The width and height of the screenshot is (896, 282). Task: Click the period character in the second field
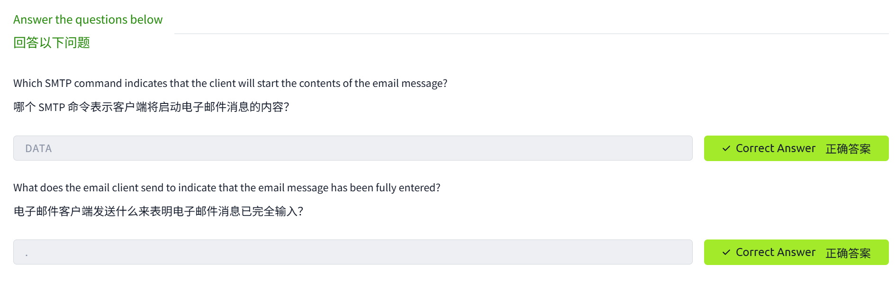pos(27,255)
